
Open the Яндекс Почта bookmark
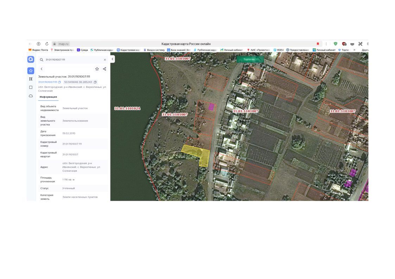[38, 50]
